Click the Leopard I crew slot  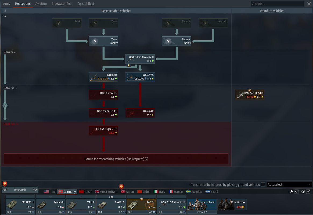pyautogui.click(x=51, y=205)
